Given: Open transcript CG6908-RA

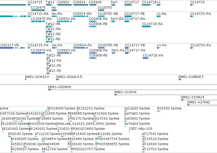Looking at the screenshot, I should click(x=98, y=19).
